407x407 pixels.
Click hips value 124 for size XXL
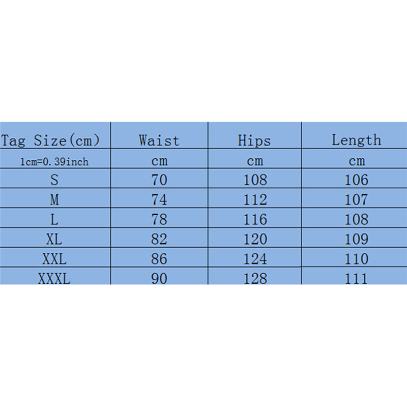pyautogui.click(x=255, y=259)
